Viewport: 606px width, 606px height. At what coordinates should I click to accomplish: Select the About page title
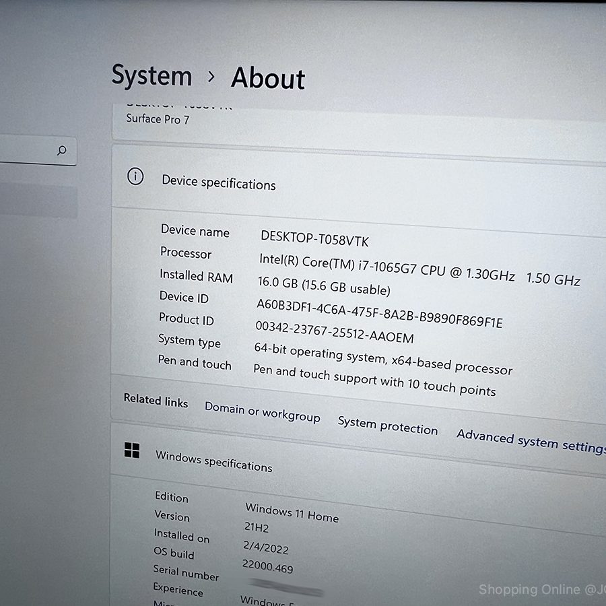pos(268,78)
